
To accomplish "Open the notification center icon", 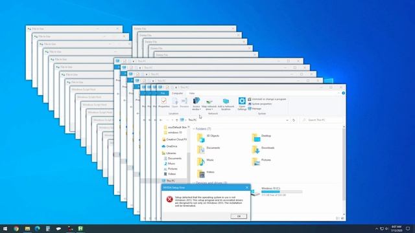I will pyautogui.click(x=408, y=228).
